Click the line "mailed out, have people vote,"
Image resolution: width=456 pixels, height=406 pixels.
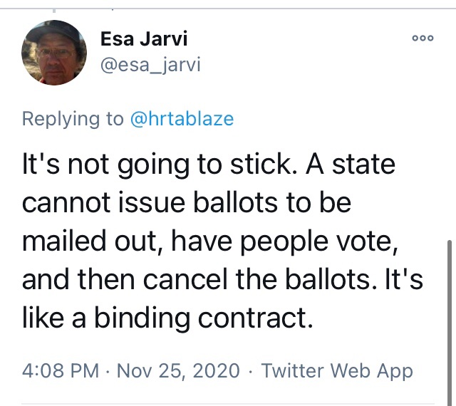[x=207, y=241]
